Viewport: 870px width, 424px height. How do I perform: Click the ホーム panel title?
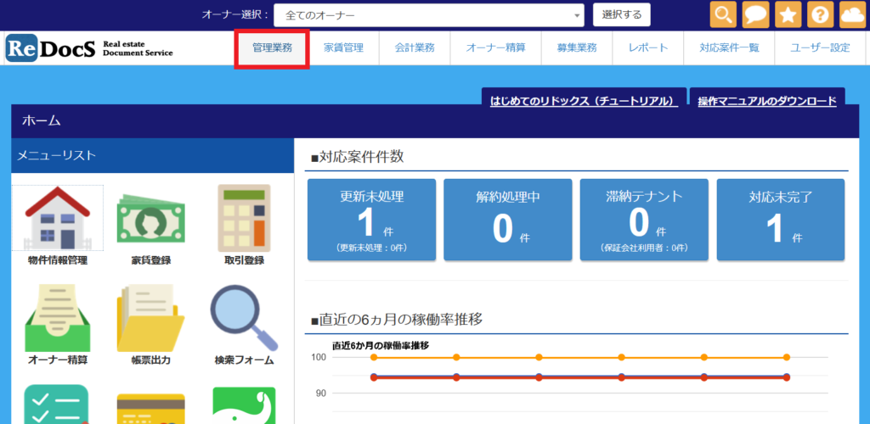[x=42, y=120]
